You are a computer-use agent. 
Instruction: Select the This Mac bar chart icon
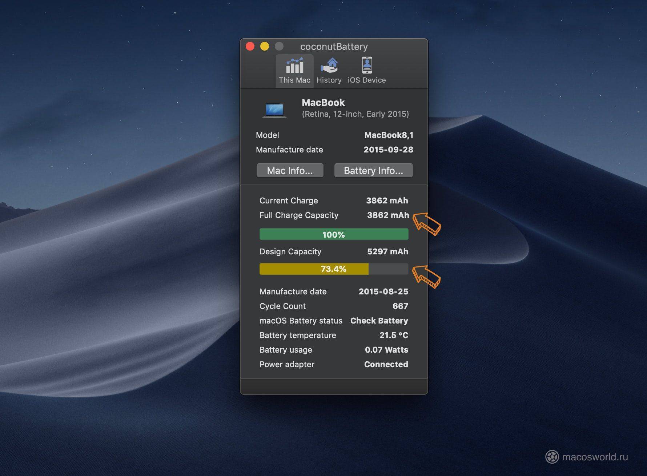[294, 66]
